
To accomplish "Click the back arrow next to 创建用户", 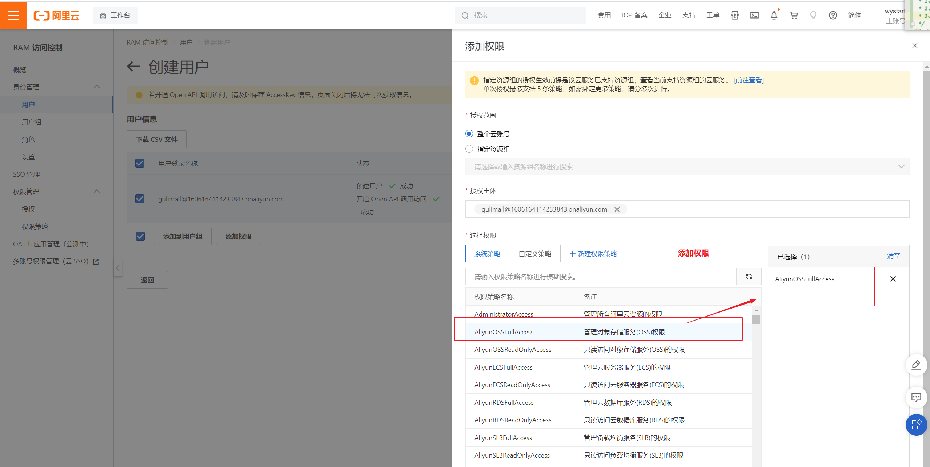I will coord(133,67).
